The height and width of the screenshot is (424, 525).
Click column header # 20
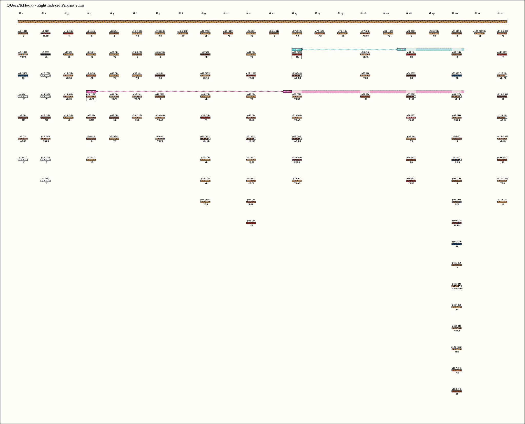click(x=455, y=13)
